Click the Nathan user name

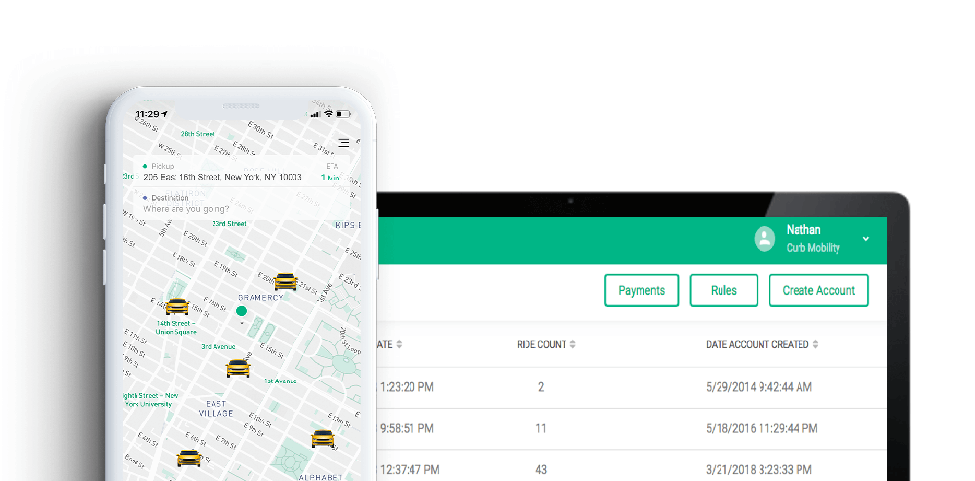click(803, 229)
